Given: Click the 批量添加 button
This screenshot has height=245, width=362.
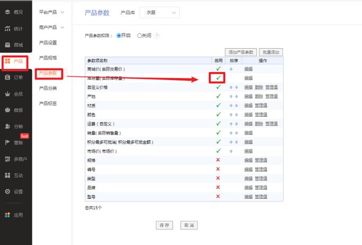Looking at the screenshot, I should point(271,52).
